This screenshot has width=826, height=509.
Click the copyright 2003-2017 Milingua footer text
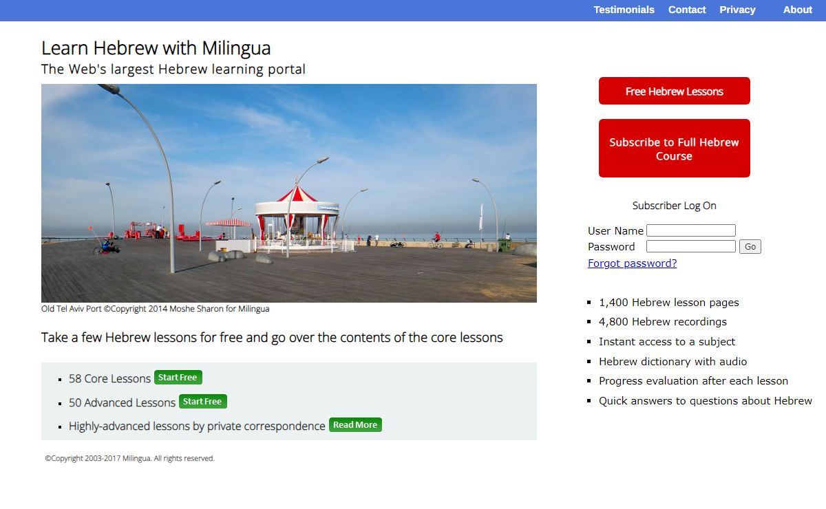coord(129,458)
